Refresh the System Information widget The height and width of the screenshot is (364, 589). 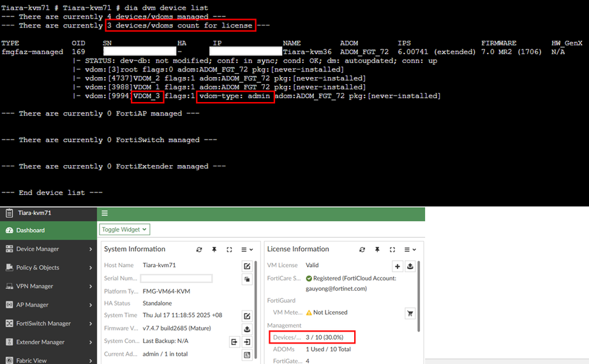point(199,249)
